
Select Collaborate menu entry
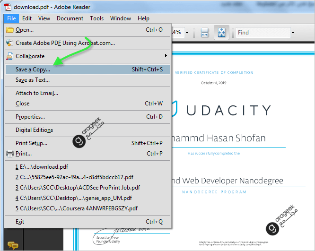(88, 56)
